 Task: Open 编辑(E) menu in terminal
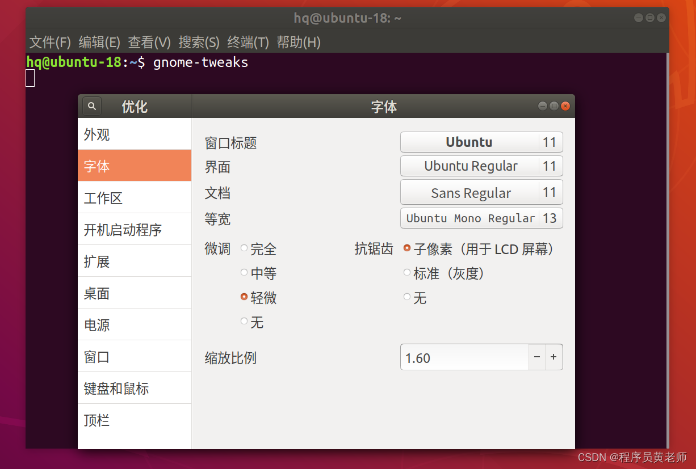(x=99, y=42)
